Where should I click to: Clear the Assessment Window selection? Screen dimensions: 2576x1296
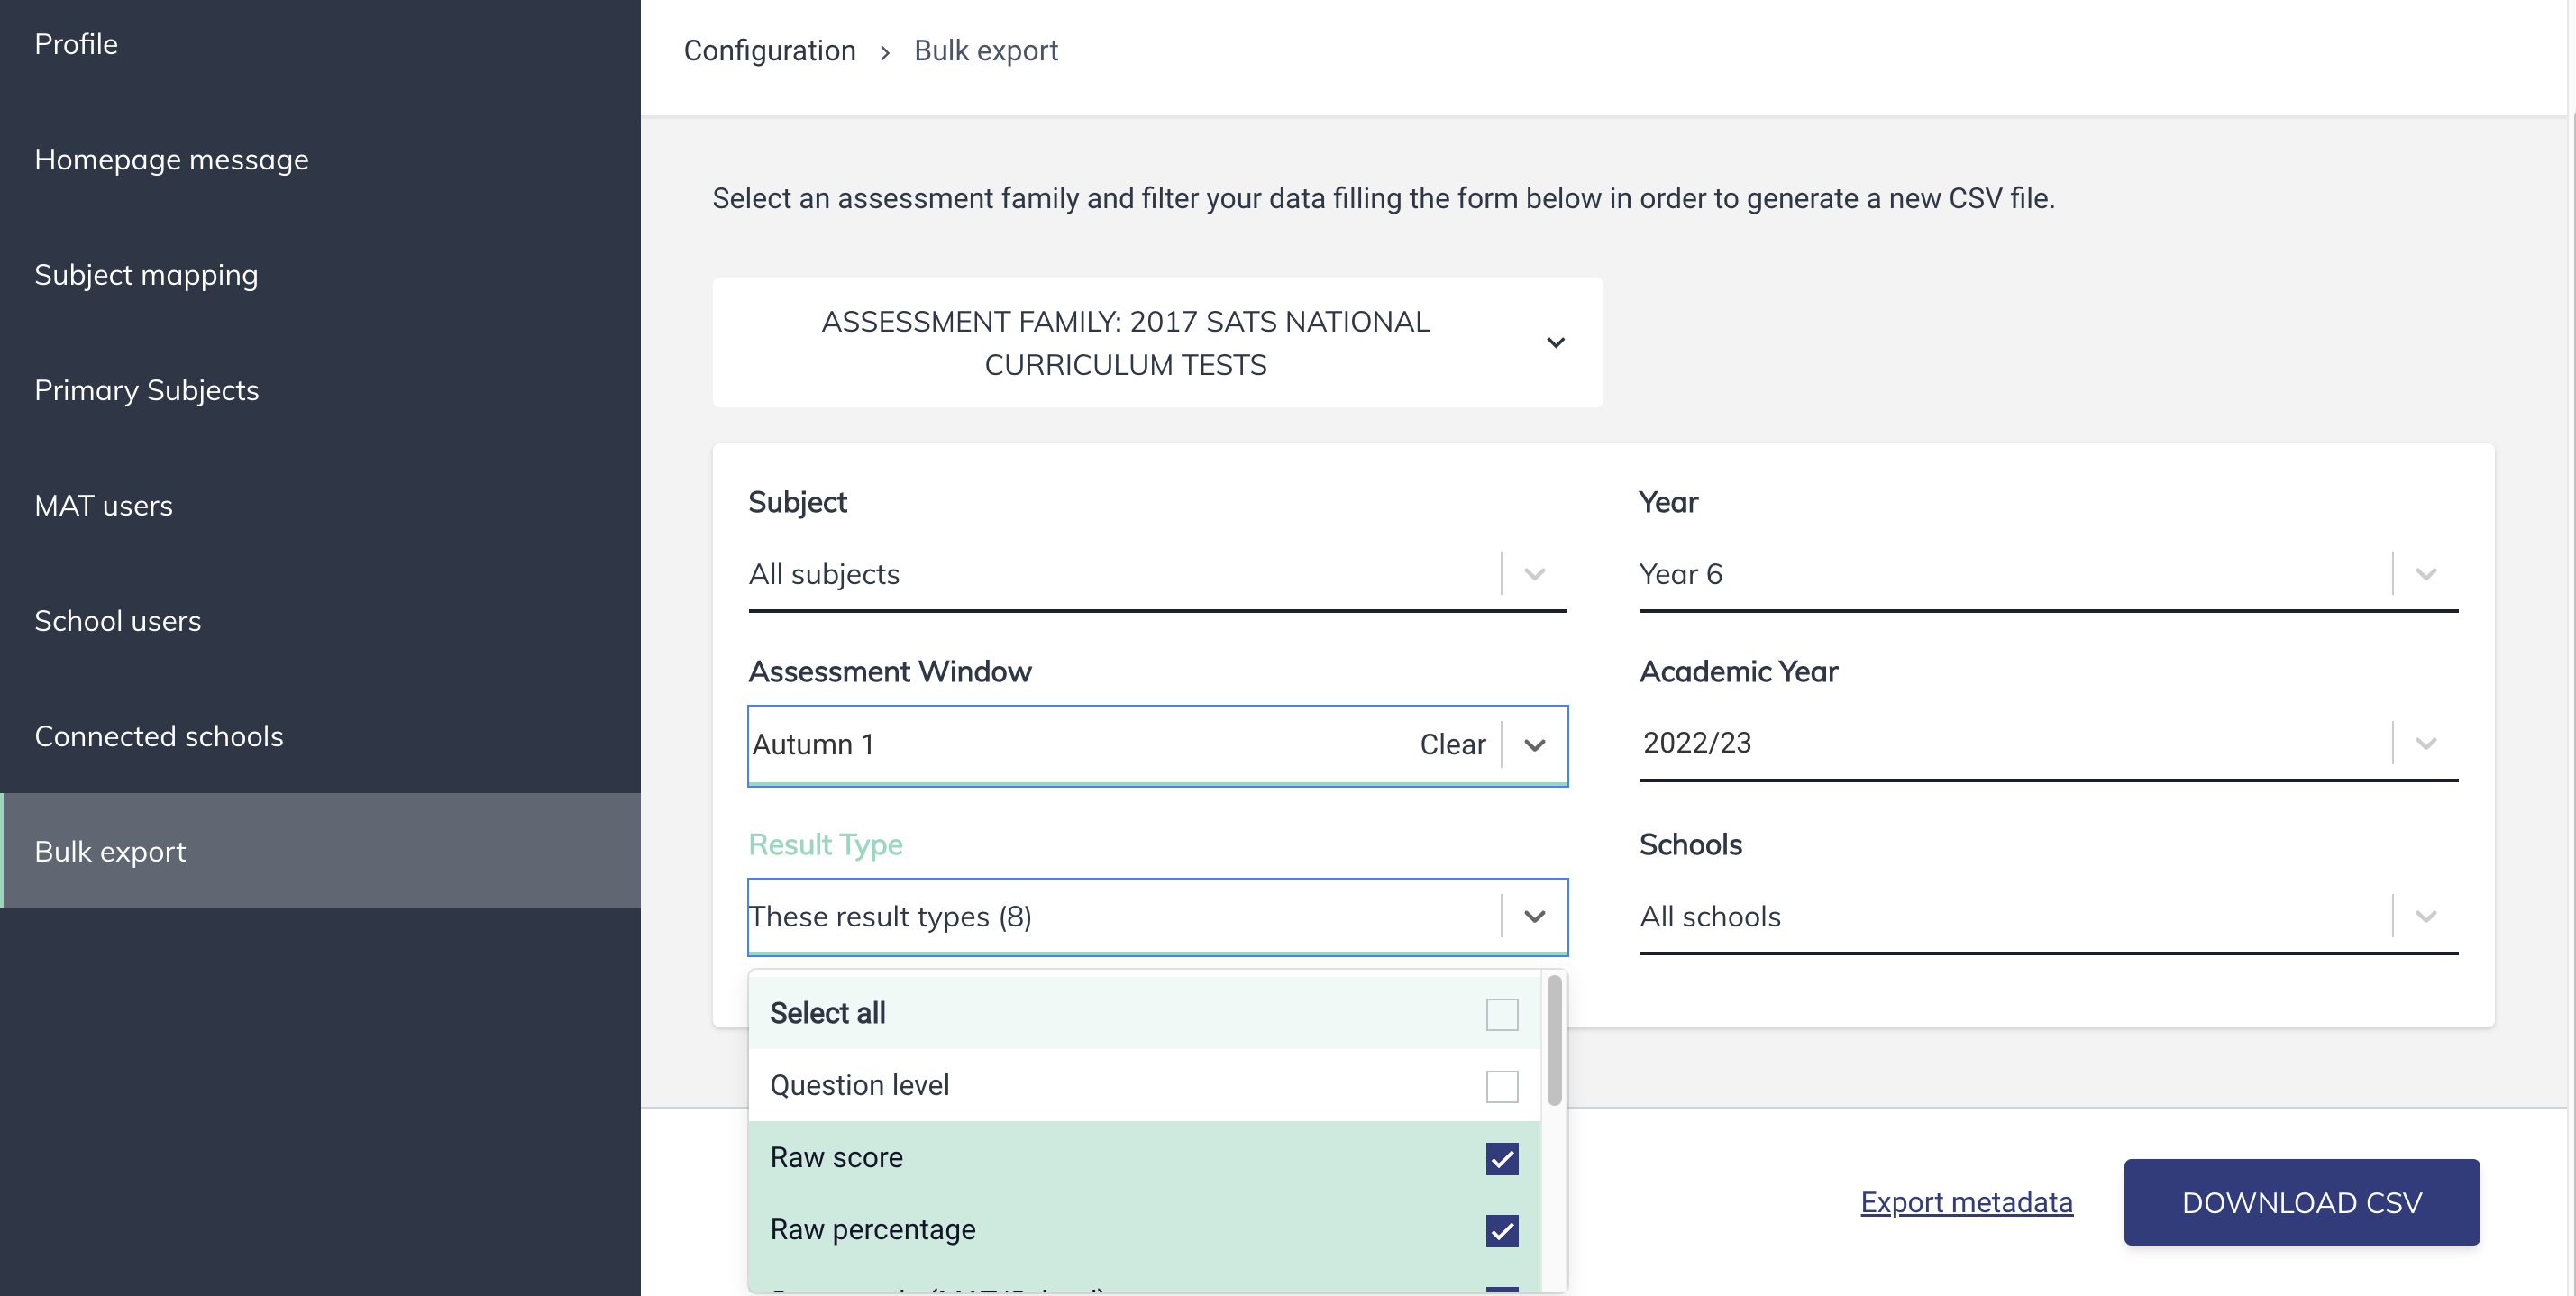click(1452, 744)
